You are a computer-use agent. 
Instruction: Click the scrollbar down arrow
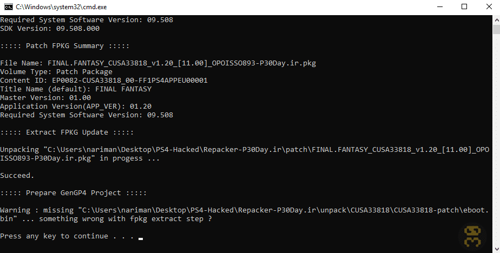coord(497,249)
